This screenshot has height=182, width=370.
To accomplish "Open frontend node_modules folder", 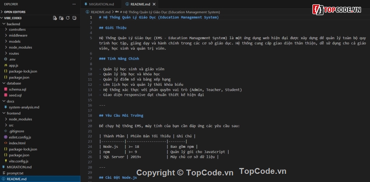I will click(20, 119).
